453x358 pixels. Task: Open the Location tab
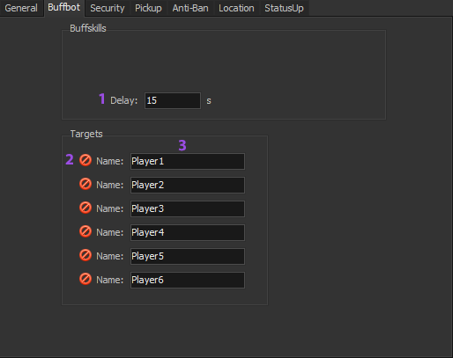click(x=236, y=8)
